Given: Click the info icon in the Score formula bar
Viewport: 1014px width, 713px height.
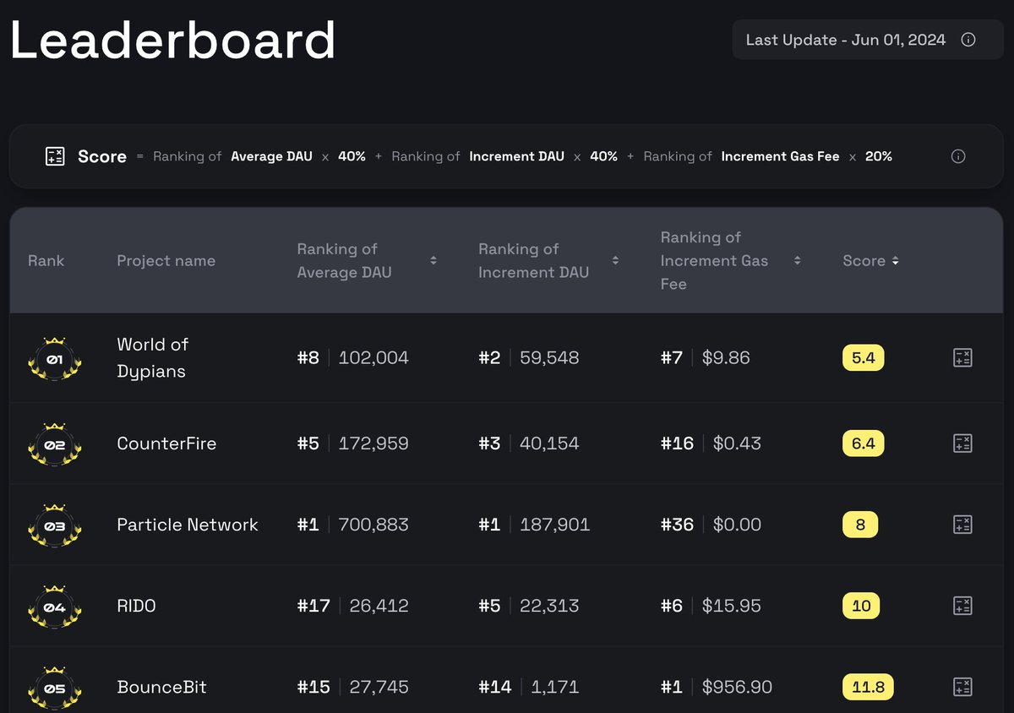Looking at the screenshot, I should (x=958, y=156).
